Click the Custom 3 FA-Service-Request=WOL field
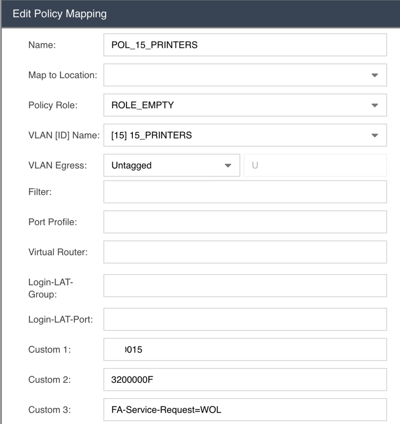 point(245,410)
